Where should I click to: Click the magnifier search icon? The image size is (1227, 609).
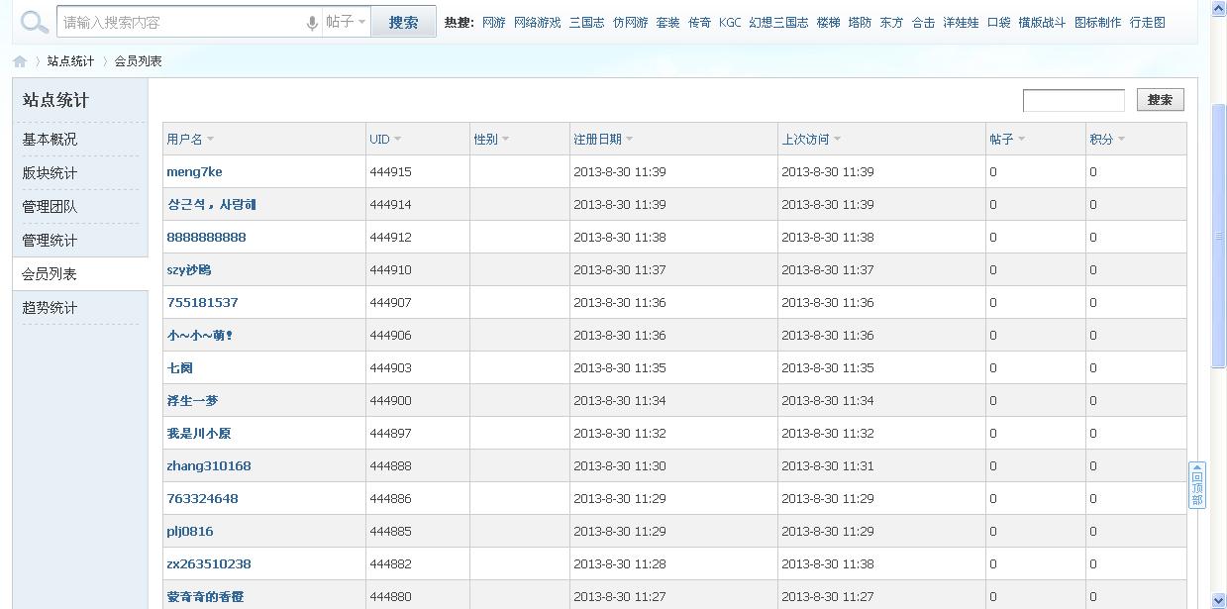click(x=35, y=22)
